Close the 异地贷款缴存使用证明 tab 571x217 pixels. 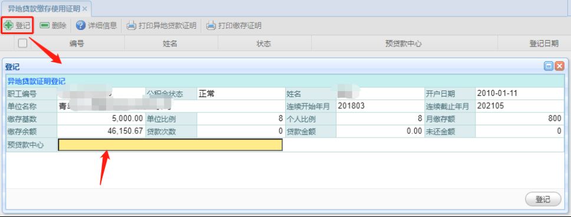(85, 9)
